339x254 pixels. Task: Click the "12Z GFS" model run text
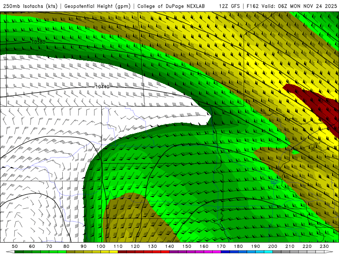point(229,6)
